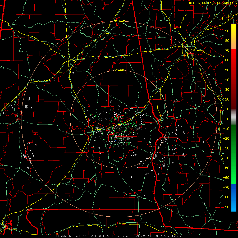
Task: Click the 10 value on the velocity scale
Action: click(x=227, y=109)
